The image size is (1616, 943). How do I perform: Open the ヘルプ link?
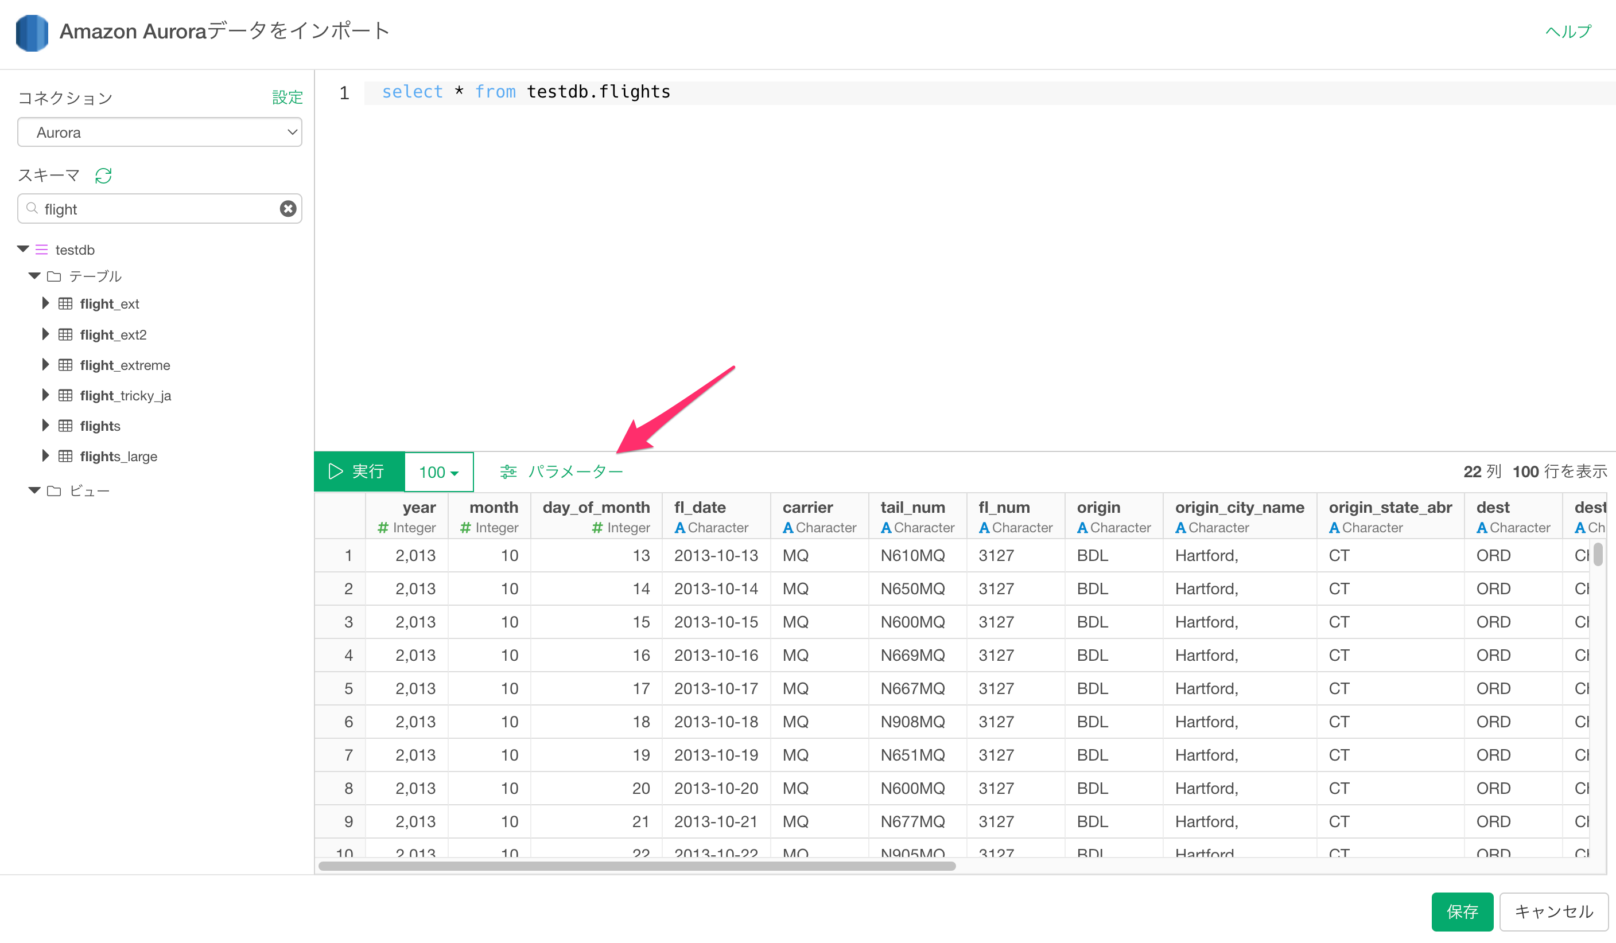point(1568,32)
